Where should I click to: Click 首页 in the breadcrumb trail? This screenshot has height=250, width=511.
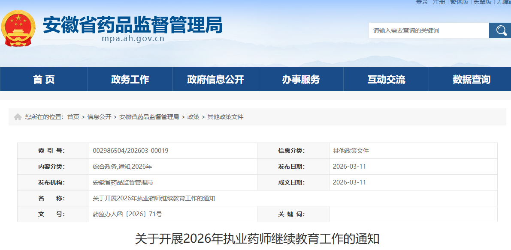tap(73, 117)
